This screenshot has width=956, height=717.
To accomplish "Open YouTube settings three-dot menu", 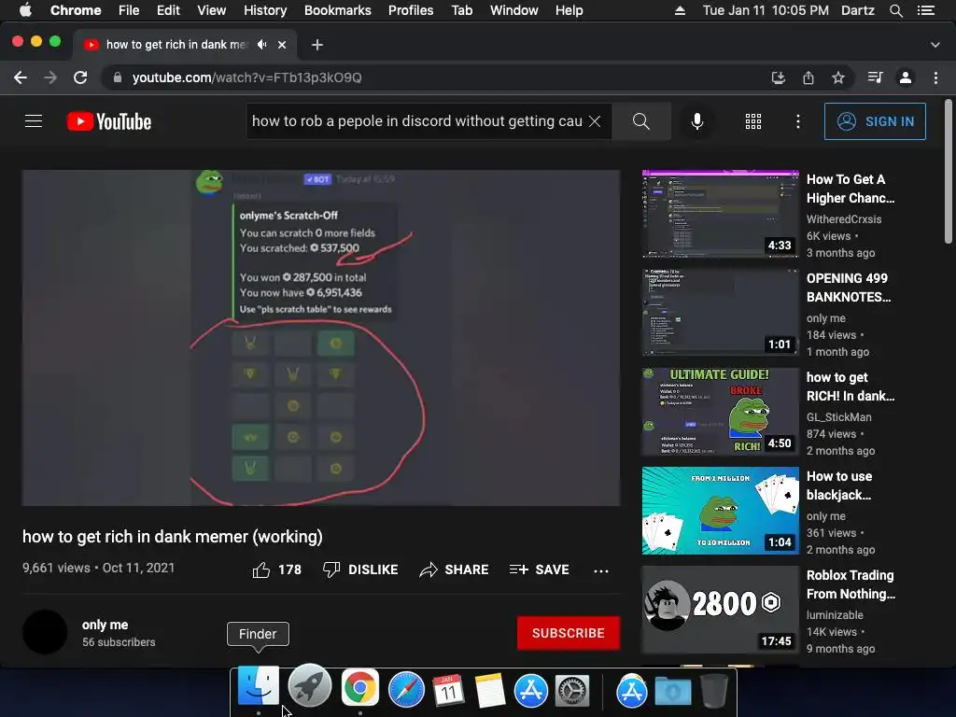I will click(797, 121).
